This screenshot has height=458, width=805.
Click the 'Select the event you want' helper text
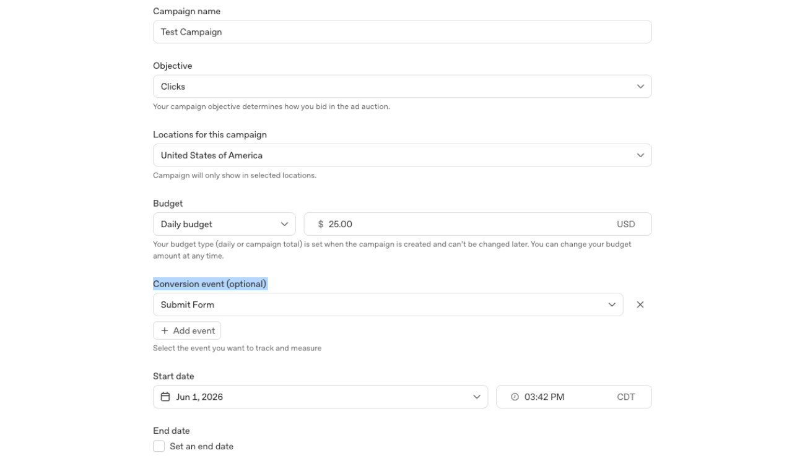tap(237, 348)
